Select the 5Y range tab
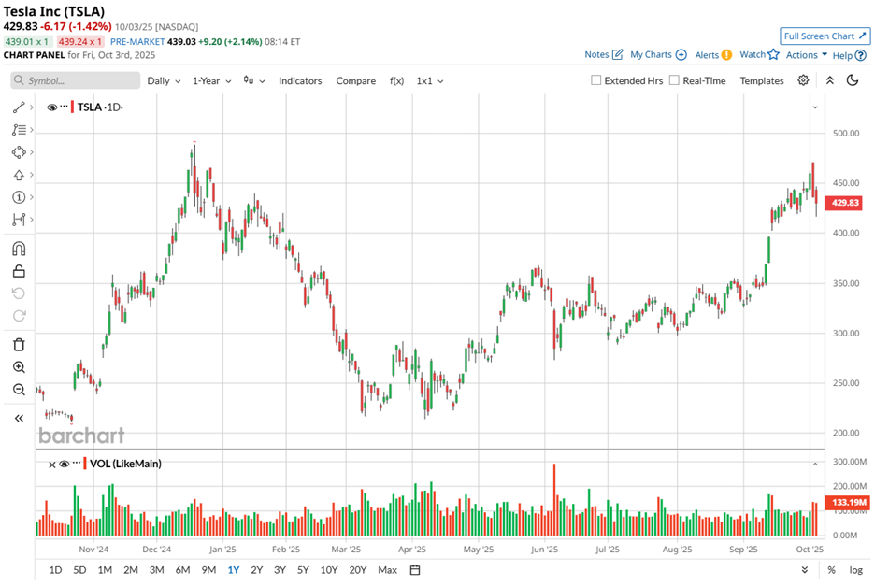875x586 pixels. click(x=303, y=570)
